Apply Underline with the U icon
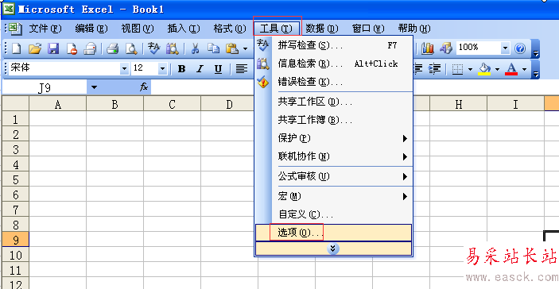Image resolution: width=559 pixels, height=289 pixels. click(x=218, y=69)
